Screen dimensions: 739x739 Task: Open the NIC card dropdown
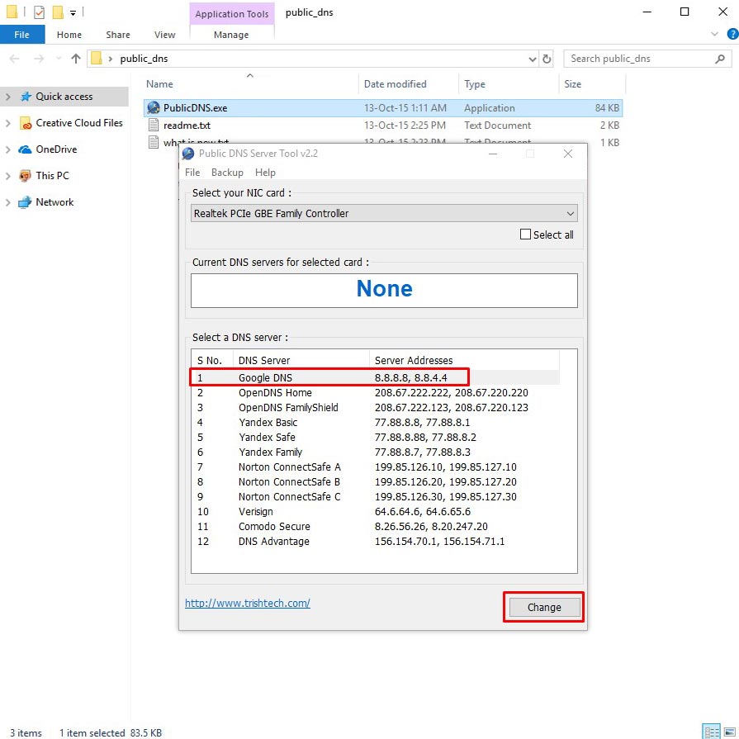click(570, 213)
